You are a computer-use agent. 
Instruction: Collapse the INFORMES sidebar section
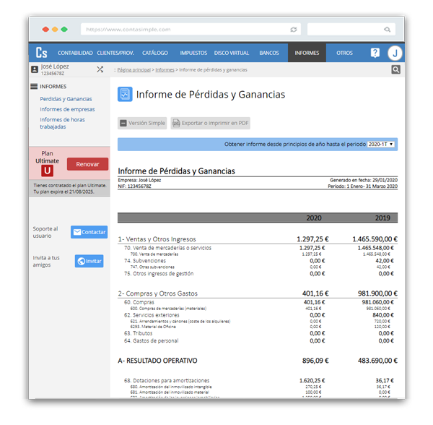(x=48, y=87)
